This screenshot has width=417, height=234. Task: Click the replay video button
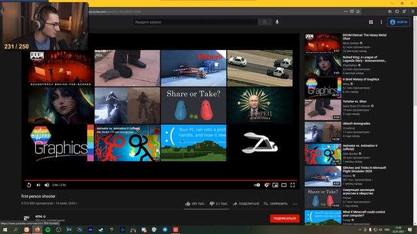[29, 185]
